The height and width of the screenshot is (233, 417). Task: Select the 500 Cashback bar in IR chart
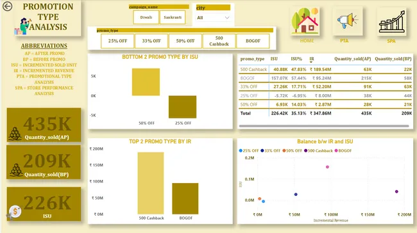pyautogui.click(x=151, y=183)
